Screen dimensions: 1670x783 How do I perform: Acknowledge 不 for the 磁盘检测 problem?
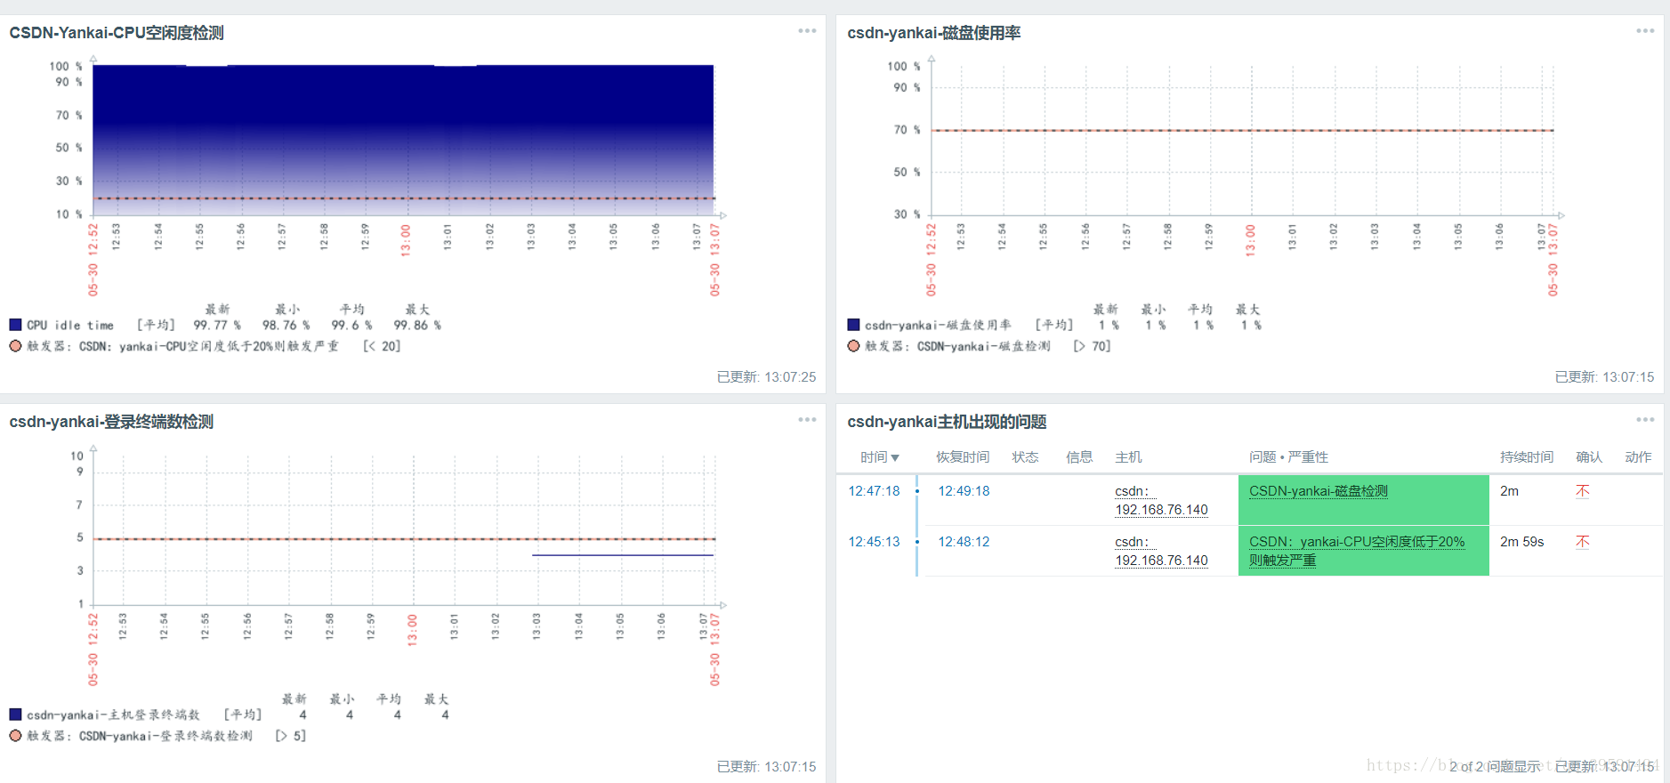tap(1582, 491)
